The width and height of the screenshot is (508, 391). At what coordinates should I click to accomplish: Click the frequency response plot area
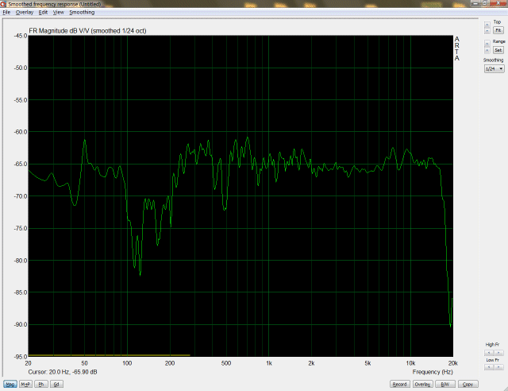click(241, 196)
